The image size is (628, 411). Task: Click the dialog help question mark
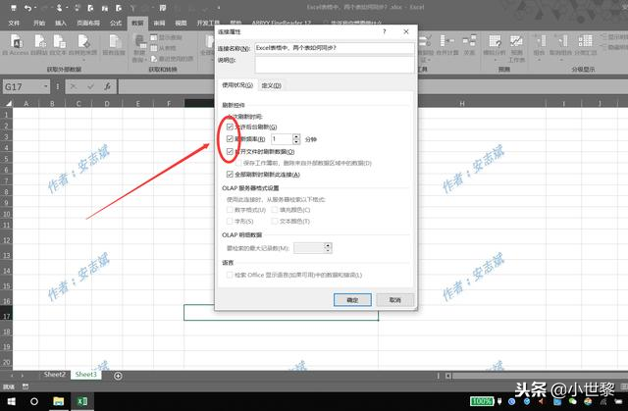pos(384,31)
